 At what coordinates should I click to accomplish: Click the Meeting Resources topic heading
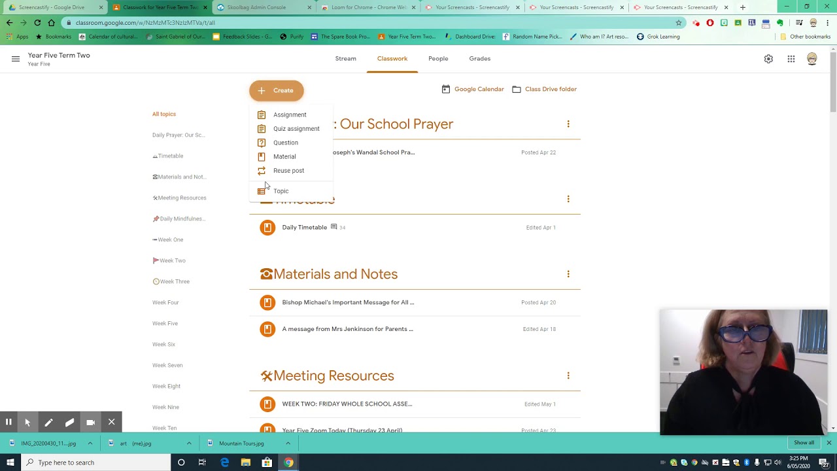tap(327, 375)
